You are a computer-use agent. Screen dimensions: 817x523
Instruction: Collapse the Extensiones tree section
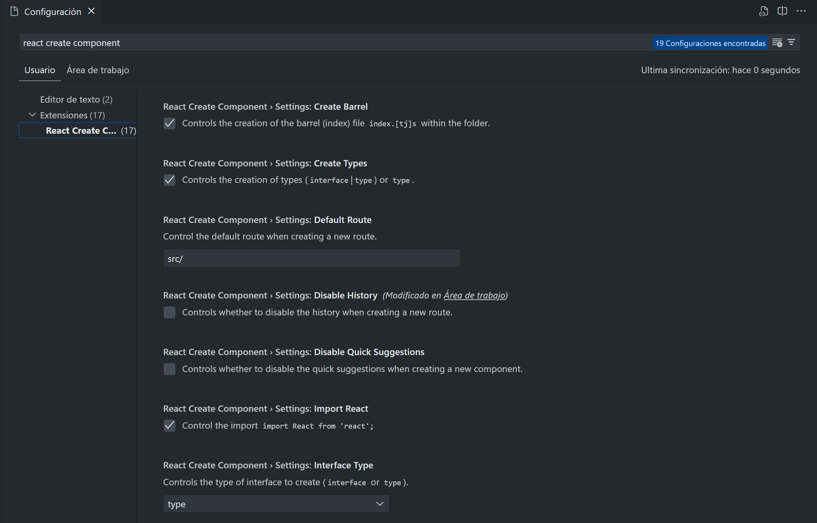pyautogui.click(x=32, y=115)
